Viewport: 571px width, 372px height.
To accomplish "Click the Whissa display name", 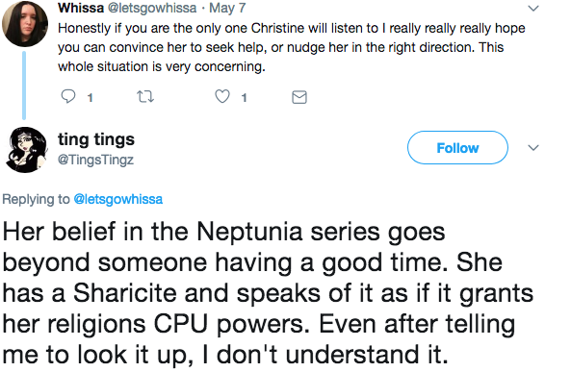I will point(81,8).
